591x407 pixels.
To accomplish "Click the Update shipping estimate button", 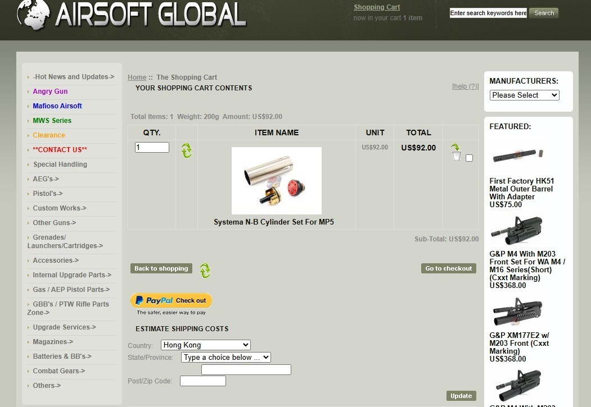I will 461,396.
